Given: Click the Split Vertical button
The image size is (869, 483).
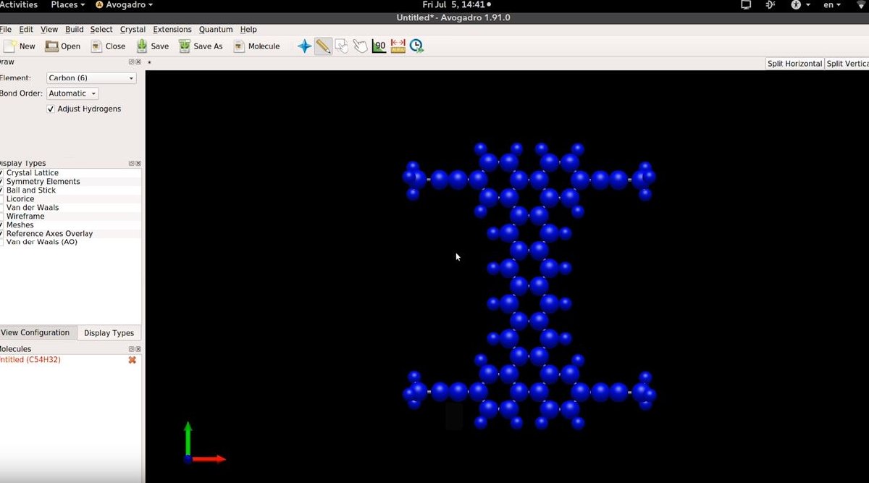Looking at the screenshot, I should point(847,64).
